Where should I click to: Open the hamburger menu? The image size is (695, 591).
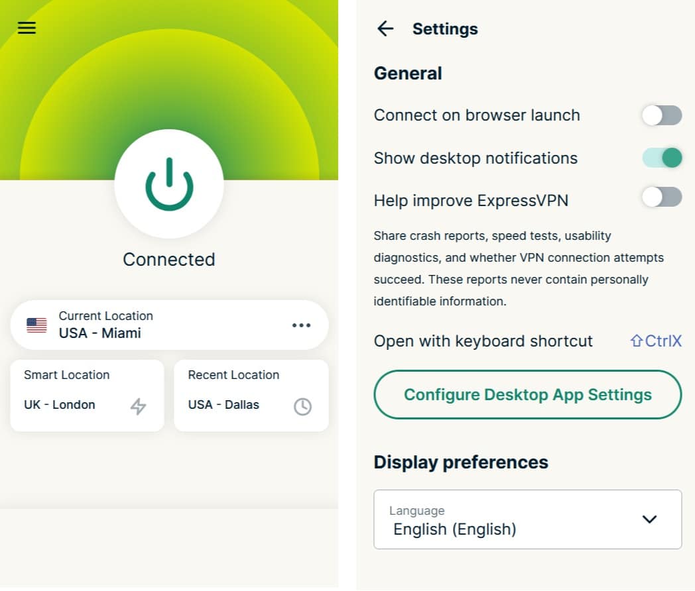(x=27, y=28)
